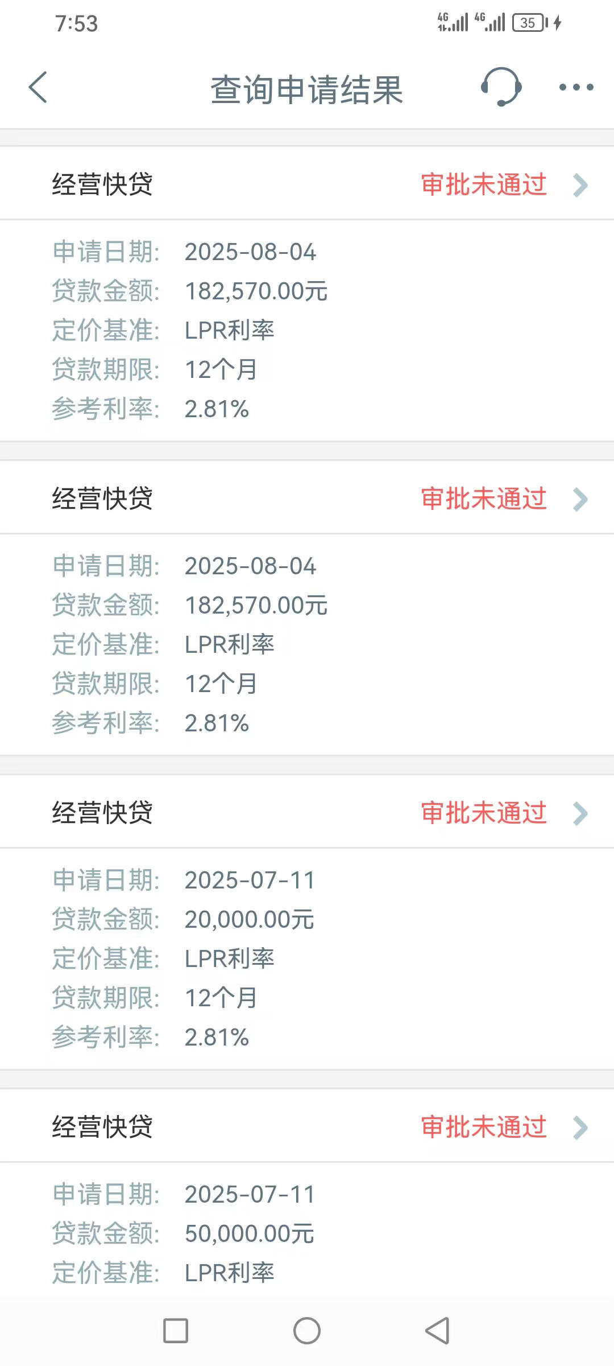Tap 审批未通过 status on first record
Image resolution: width=614 pixels, height=1366 pixels.
pyautogui.click(x=484, y=184)
